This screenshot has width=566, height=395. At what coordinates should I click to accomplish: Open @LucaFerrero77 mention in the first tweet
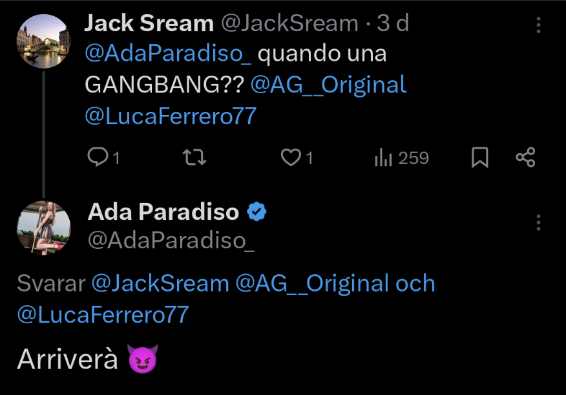coord(171,116)
